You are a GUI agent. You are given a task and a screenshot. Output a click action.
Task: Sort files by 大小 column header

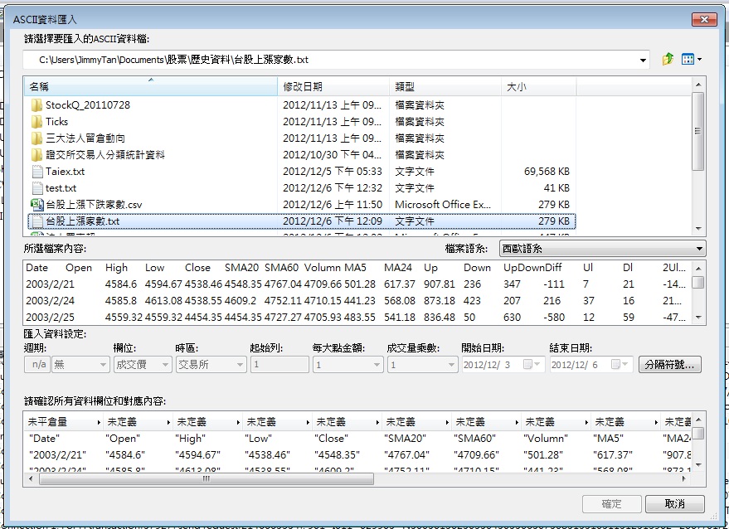tap(539, 86)
